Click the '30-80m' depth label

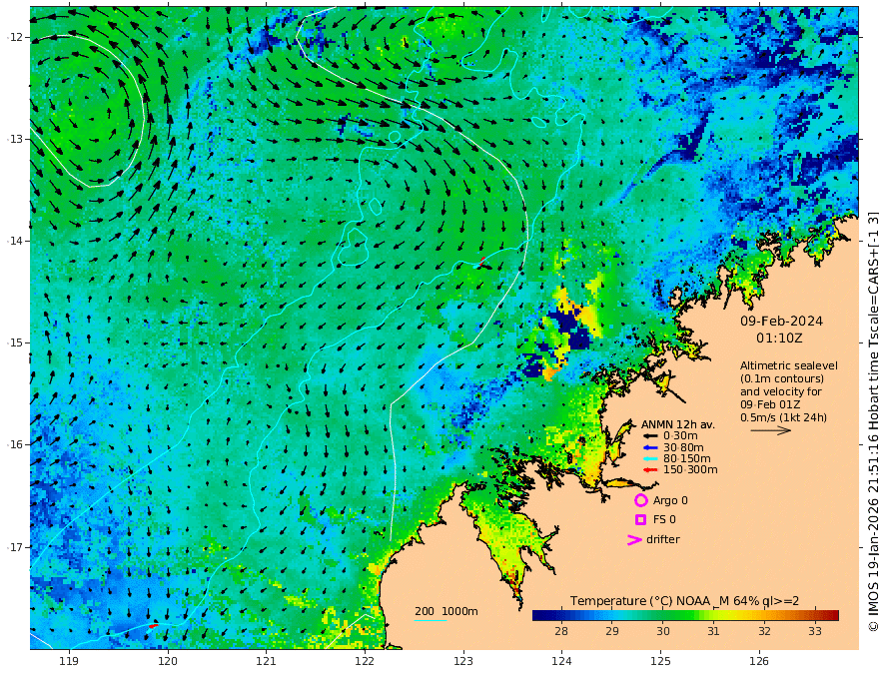click(x=683, y=447)
